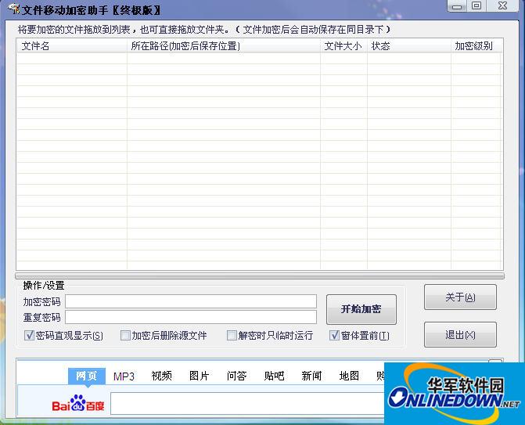The image size is (525, 425).
Task: Click the 开始加密 button
Action: click(x=361, y=309)
